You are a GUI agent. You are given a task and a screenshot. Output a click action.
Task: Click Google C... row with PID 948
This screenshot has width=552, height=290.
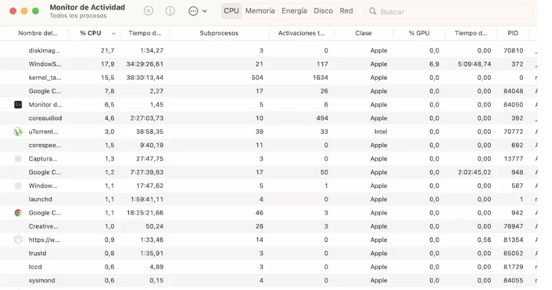(x=269, y=172)
